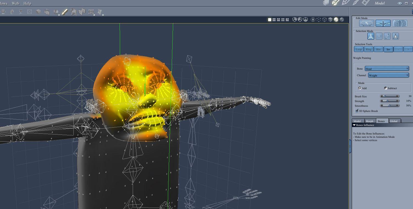Select the object selection edit mode
The width and height of the screenshot is (413, 209).
(367, 23)
